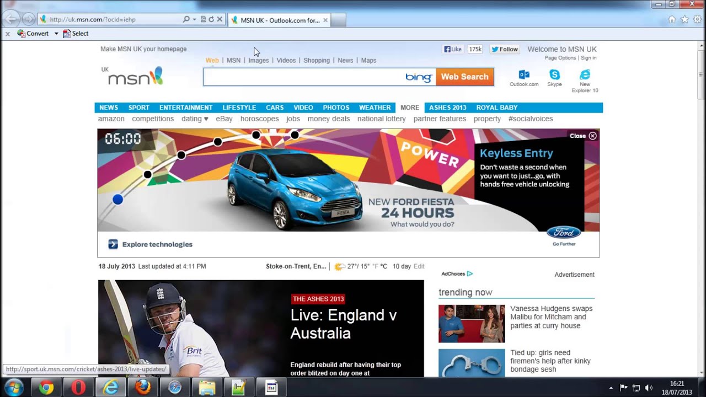Image resolution: width=706 pixels, height=397 pixels.
Task: Click the blue dot on the Ford timeline
Action: 117,200
